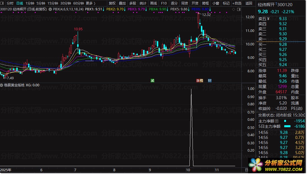The height and width of the screenshot is (174, 307).
Task: Open the PBX indicator dropdown arrow
Action: point(50,9)
